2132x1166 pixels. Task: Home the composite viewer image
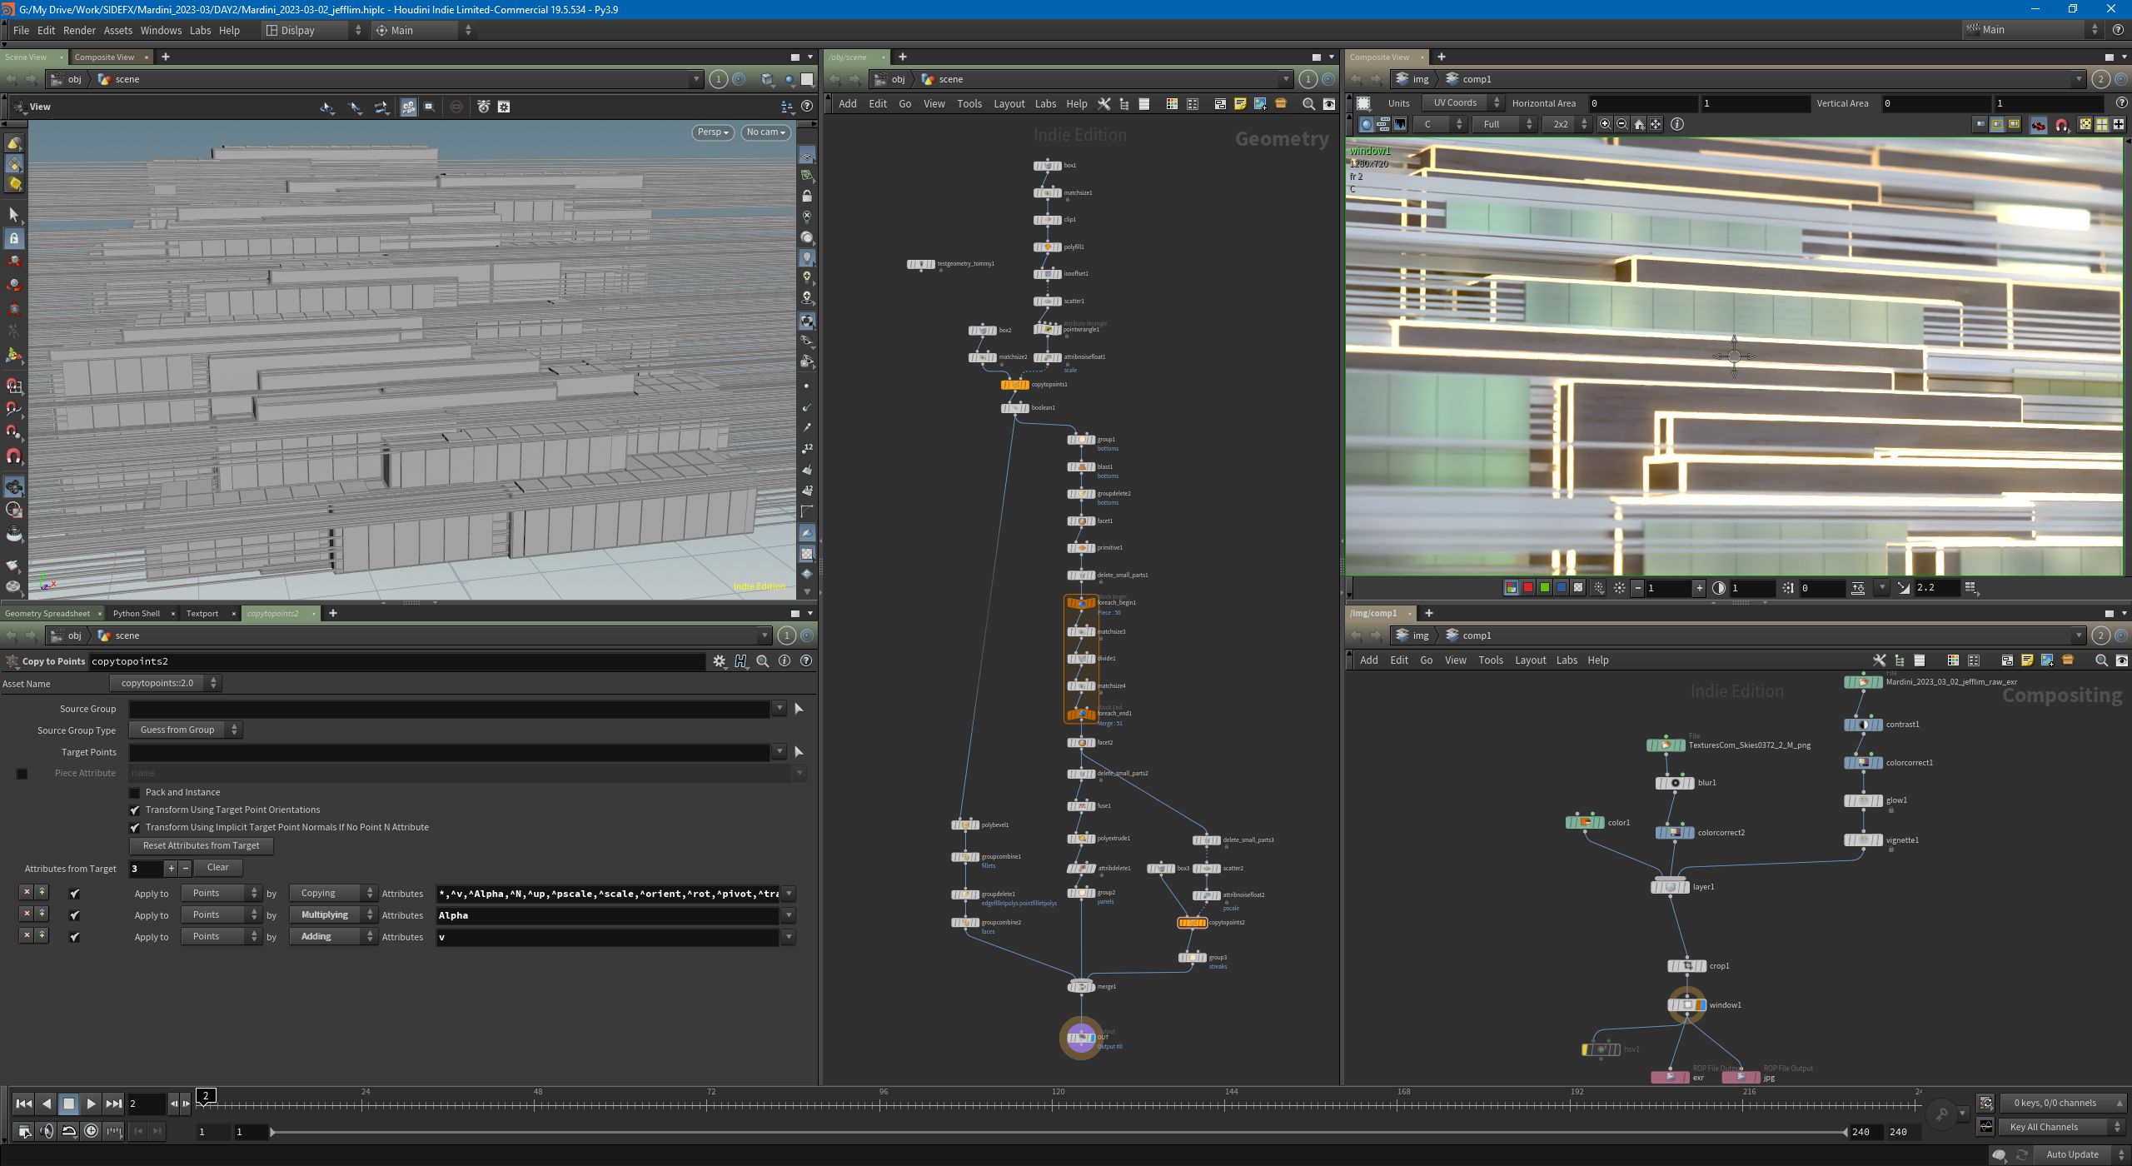(x=1639, y=124)
